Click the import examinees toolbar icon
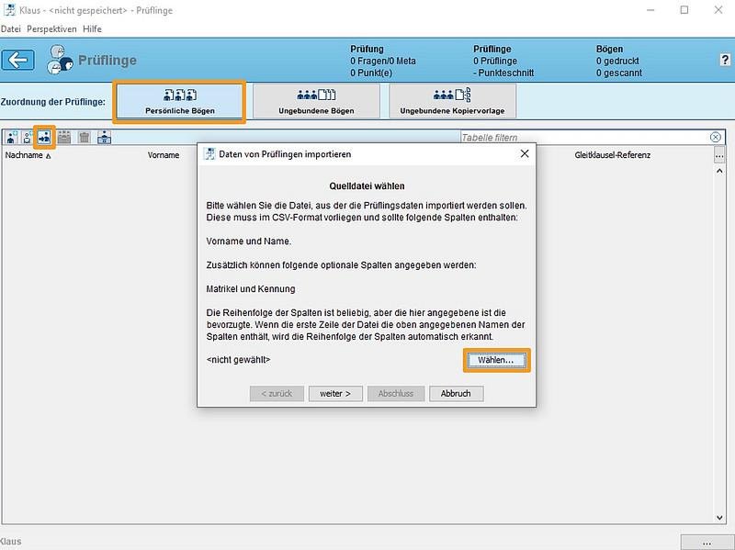This screenshot has width=735, height=550. click(x=44, y=137)
